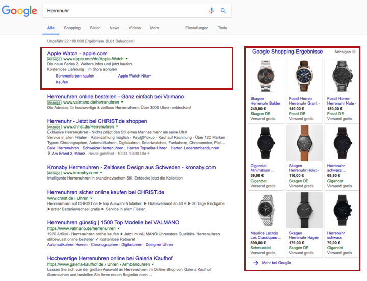
Task: Expand opening hours arrow after 10:00–19:00 Uhr
Action: (148, 154)
